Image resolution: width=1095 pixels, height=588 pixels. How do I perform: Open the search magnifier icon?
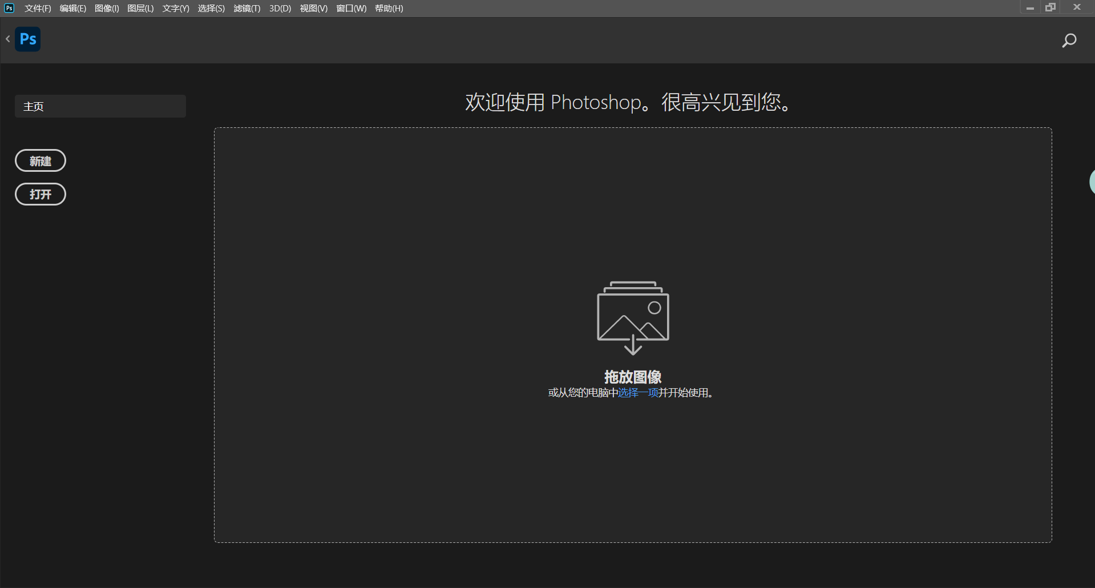1069,41
